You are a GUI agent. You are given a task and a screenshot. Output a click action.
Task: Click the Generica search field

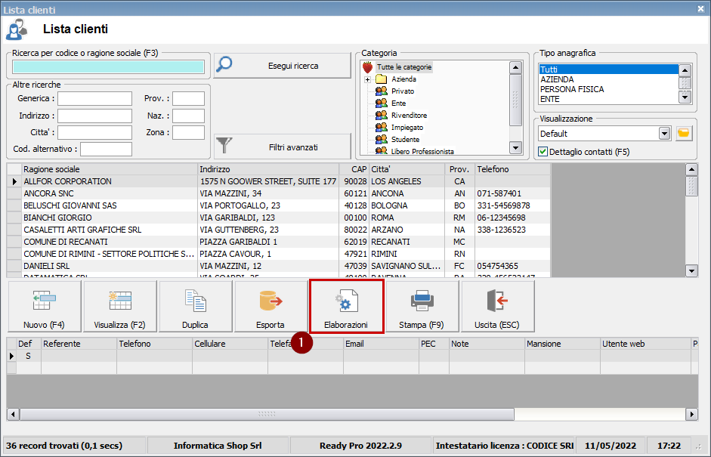pos(94,98)
